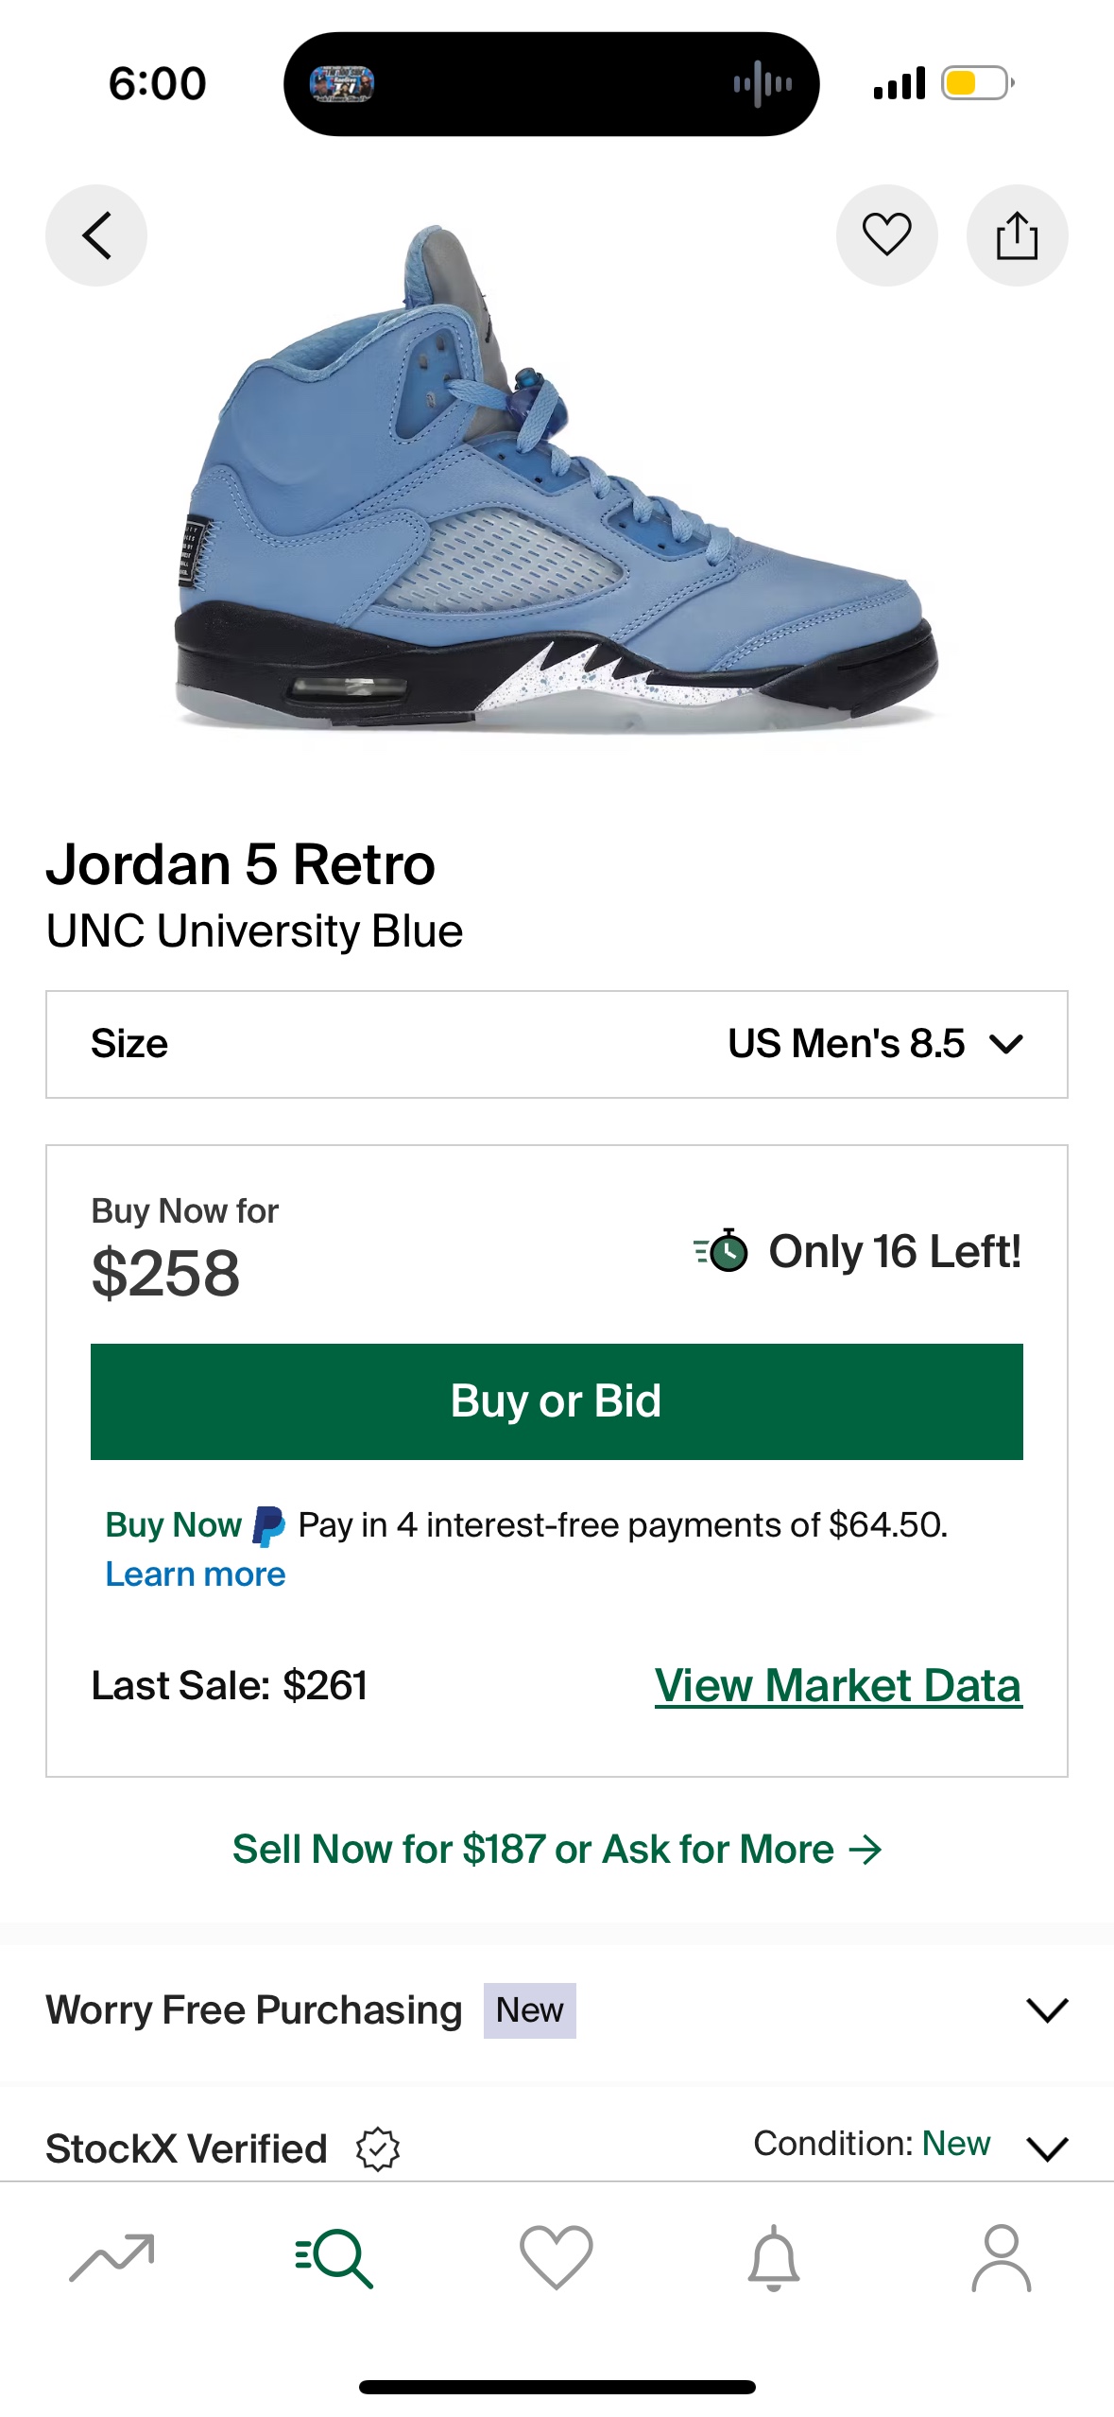Open the Favorites heart tab
Image resolution: width=1114 pixels, height=2417 pixels.
(x=557, y=2258)
